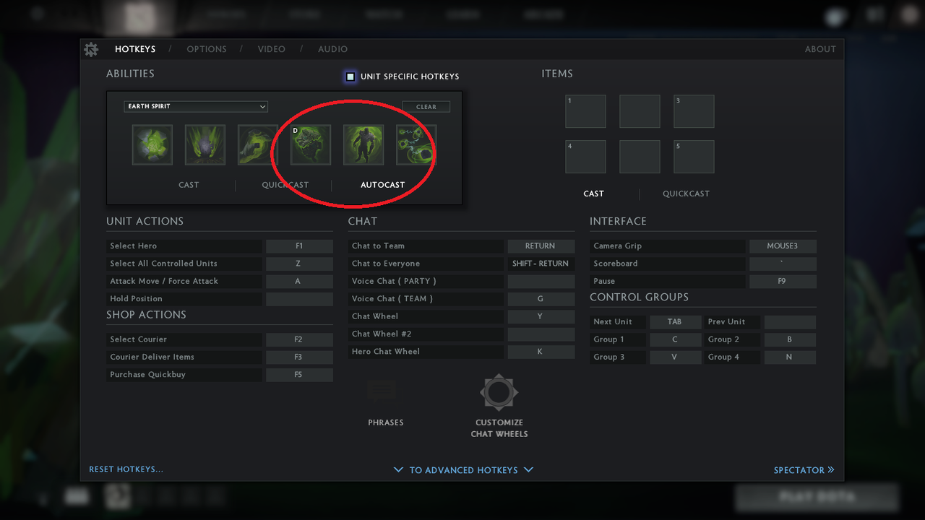Viewport: 925px width, 520px height.
Task: Set the empty Prev Unit binding
Action: pos(790,322)
